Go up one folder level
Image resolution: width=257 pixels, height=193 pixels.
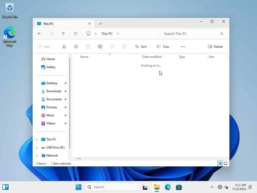click(63, 34)
